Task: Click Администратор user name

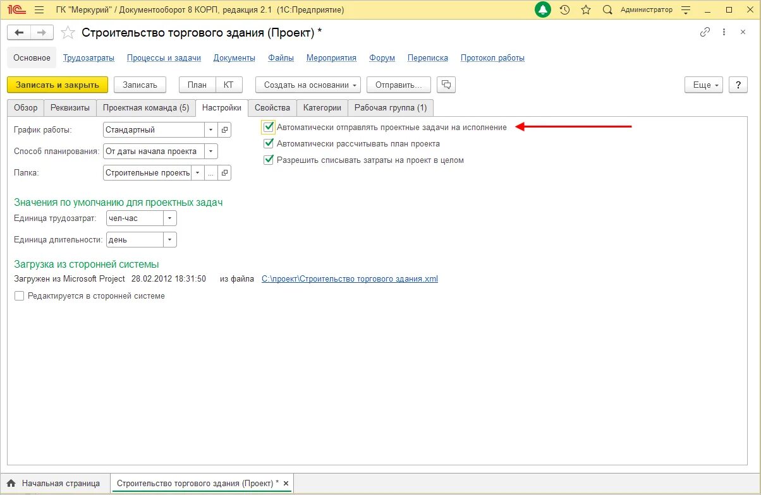Action: [647, 10]
